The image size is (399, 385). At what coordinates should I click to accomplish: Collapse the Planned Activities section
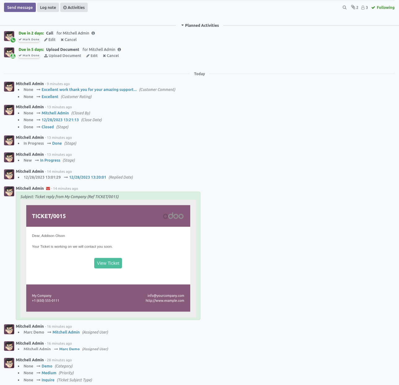200,25
